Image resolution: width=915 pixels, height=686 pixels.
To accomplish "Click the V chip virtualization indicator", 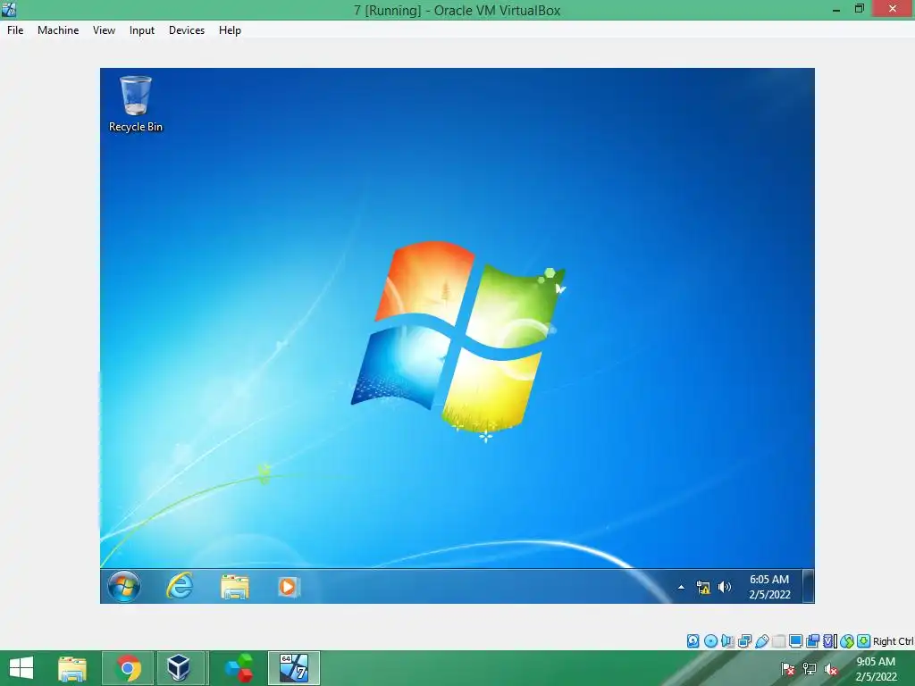I will pyautogui.click(x=830, y=641).
